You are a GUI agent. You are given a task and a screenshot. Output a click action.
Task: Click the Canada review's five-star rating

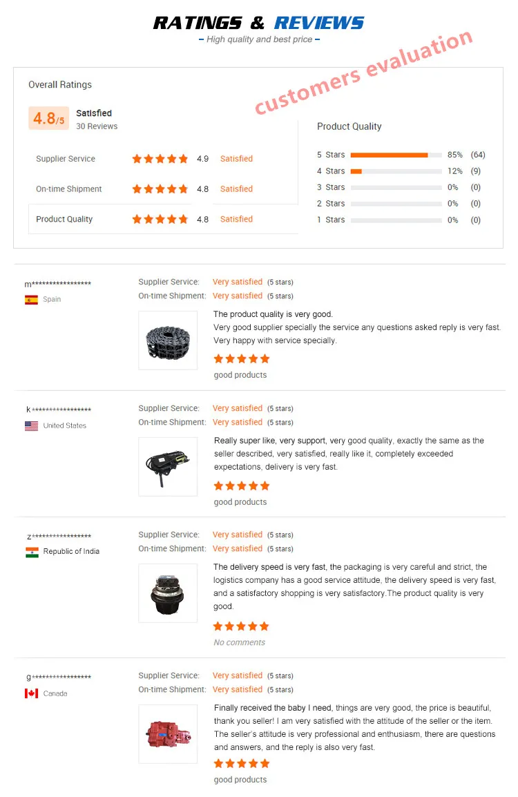pyautogui.click(x=241, y=764)
